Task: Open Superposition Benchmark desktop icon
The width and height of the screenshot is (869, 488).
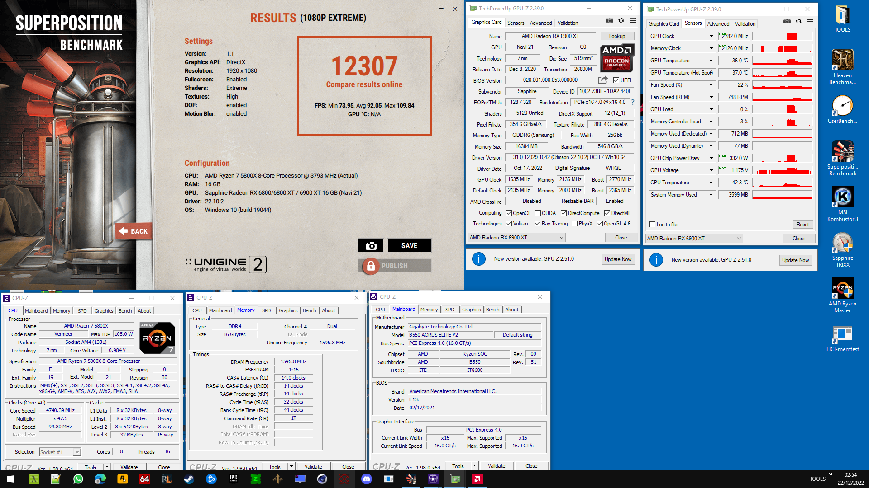Action: [x=842, y=158]
